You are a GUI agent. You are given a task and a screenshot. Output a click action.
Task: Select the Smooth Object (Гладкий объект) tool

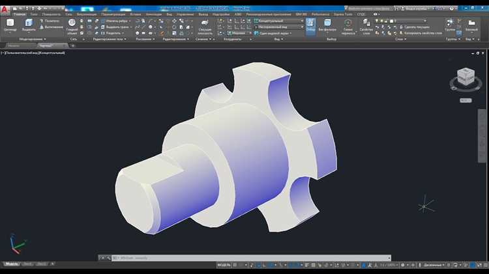coord(72,26)
